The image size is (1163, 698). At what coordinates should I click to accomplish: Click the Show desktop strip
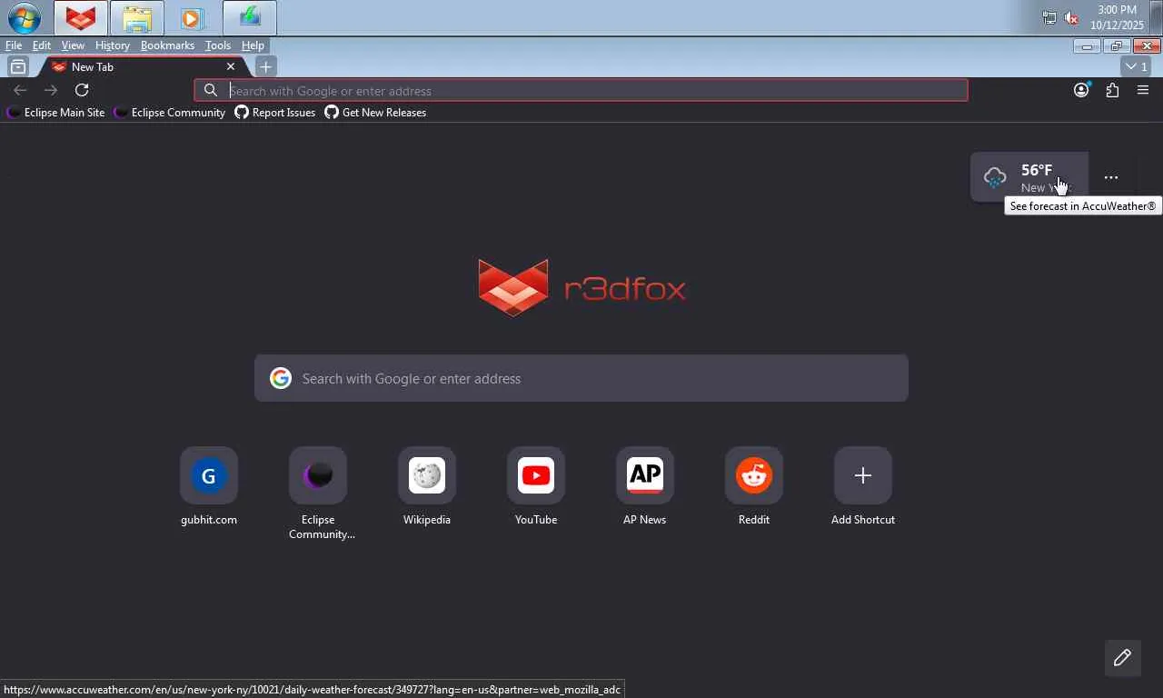point(1157,18)
